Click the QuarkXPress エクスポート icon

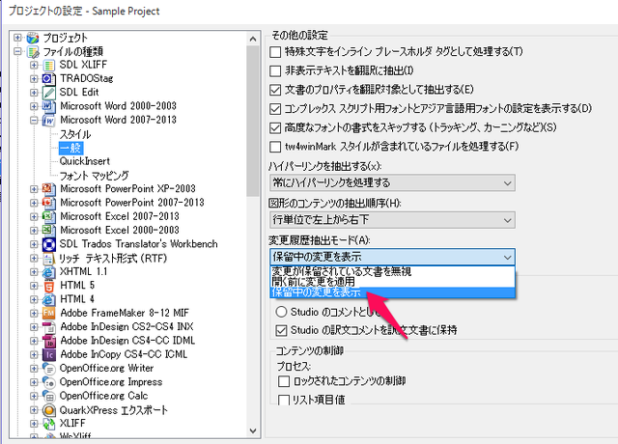coord(49,410)
